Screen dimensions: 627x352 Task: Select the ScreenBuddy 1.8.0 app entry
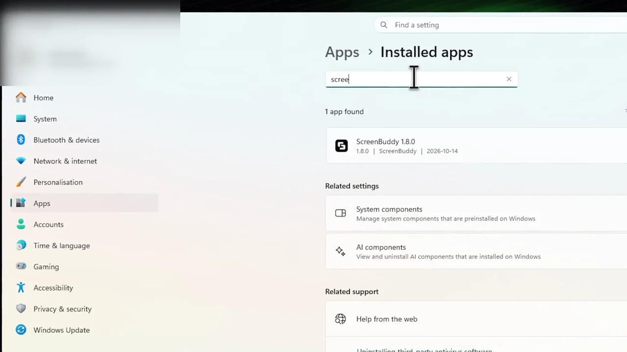click(476, 146)
